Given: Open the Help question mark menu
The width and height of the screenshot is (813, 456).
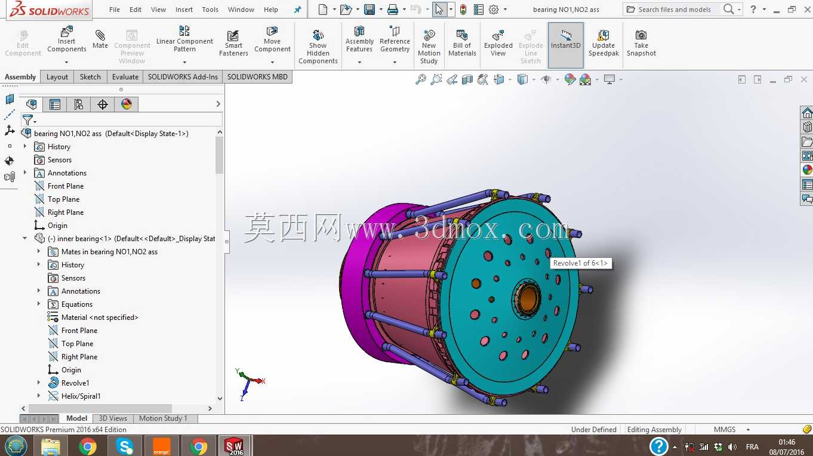Looking at the screenshot, I should (753, 10).
